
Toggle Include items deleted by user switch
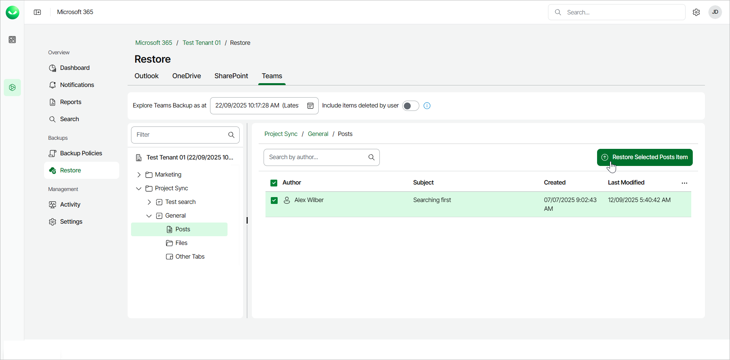411,106
